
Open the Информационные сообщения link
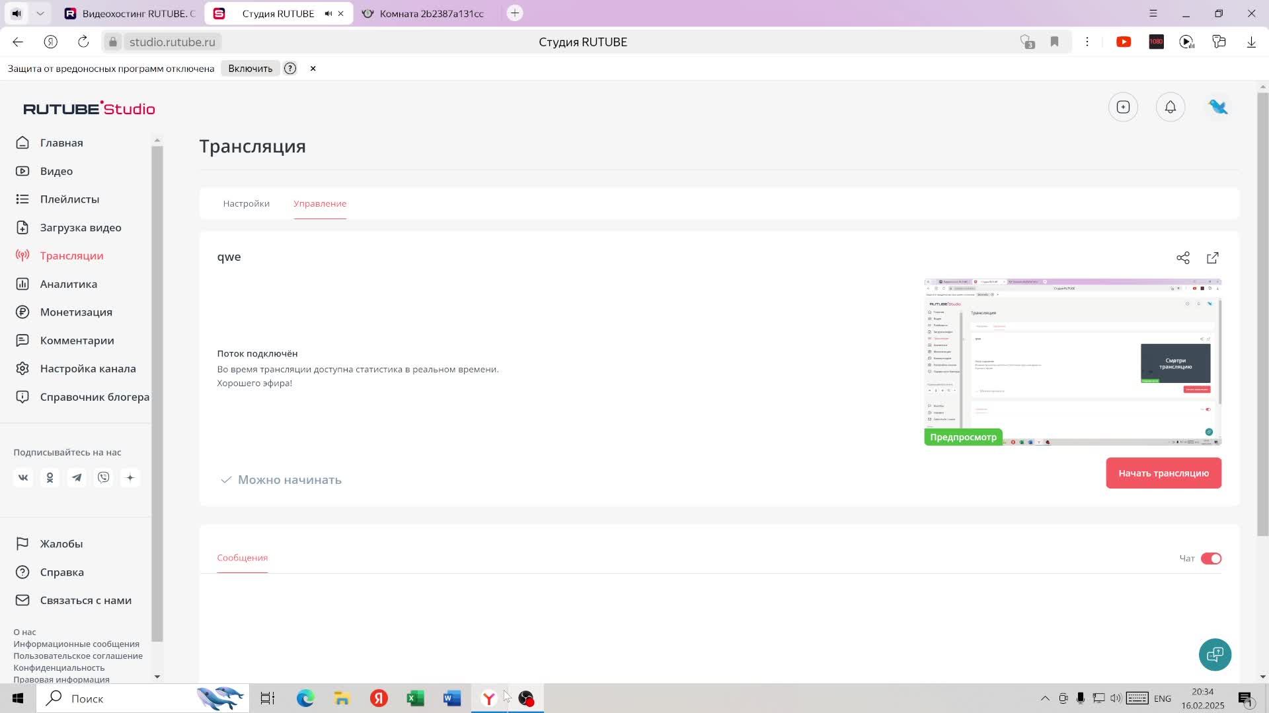(x=76, y=644)
